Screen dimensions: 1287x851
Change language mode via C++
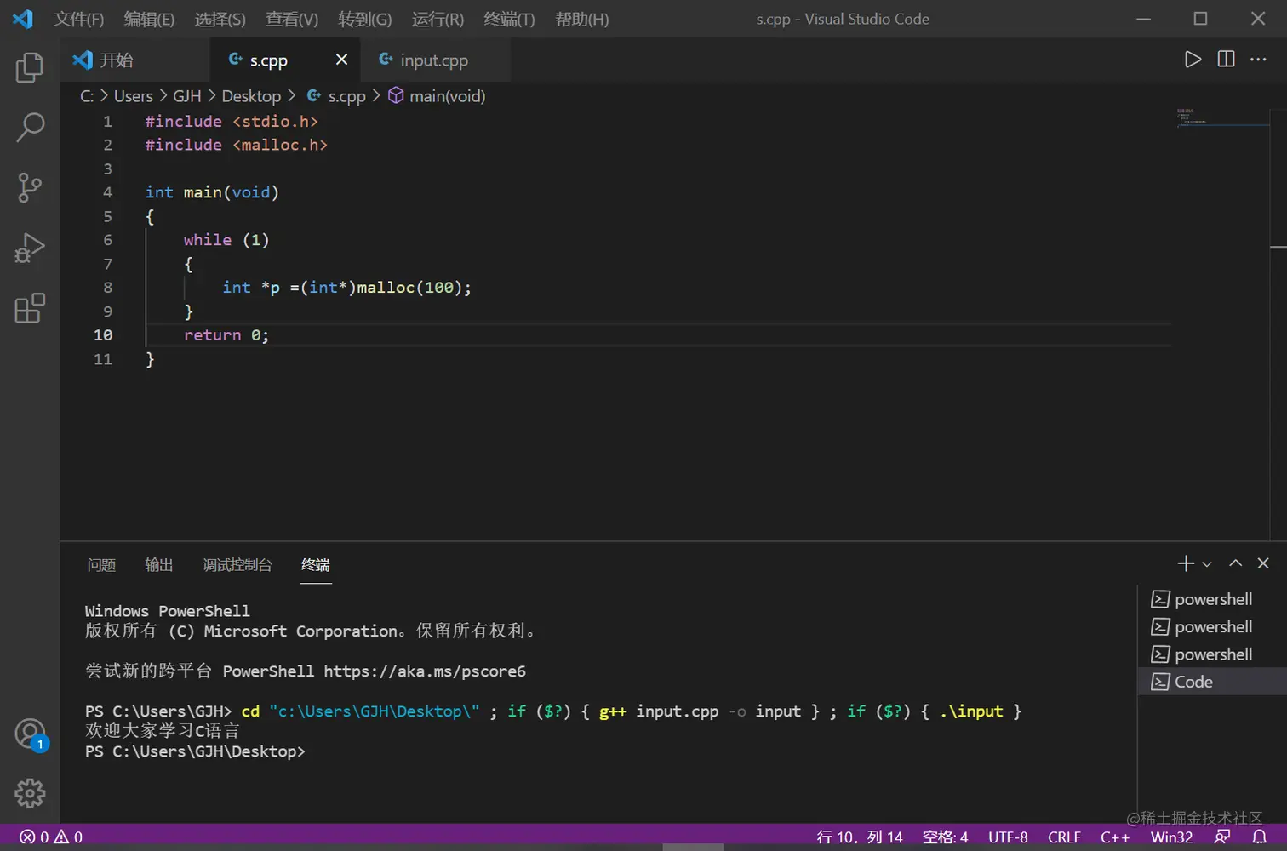(1115, 837)
